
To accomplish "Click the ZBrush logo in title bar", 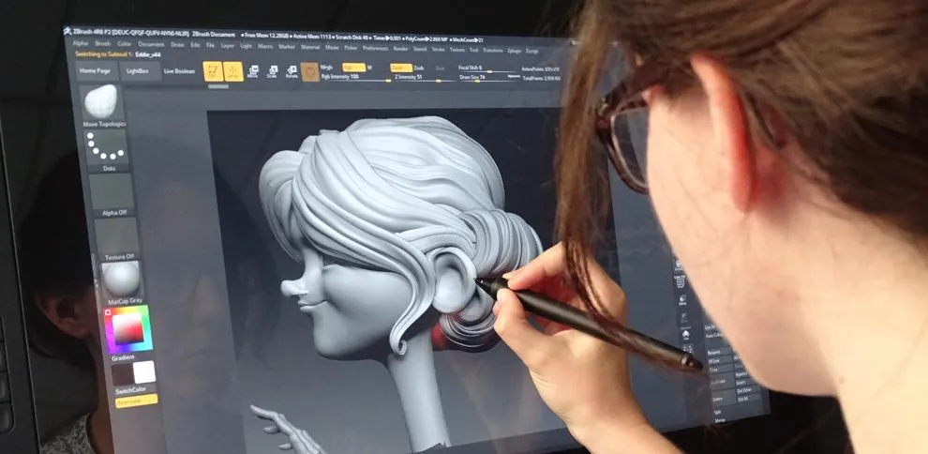I will click(x=68, y=30).
